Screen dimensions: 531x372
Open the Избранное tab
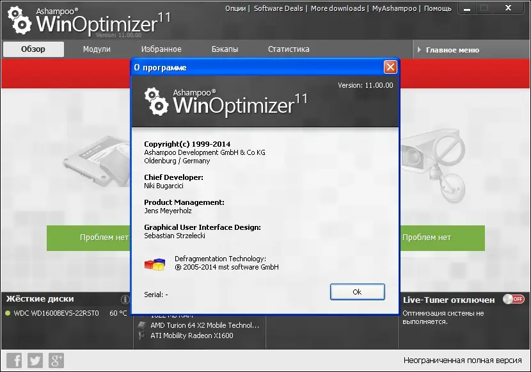point(161,49)
